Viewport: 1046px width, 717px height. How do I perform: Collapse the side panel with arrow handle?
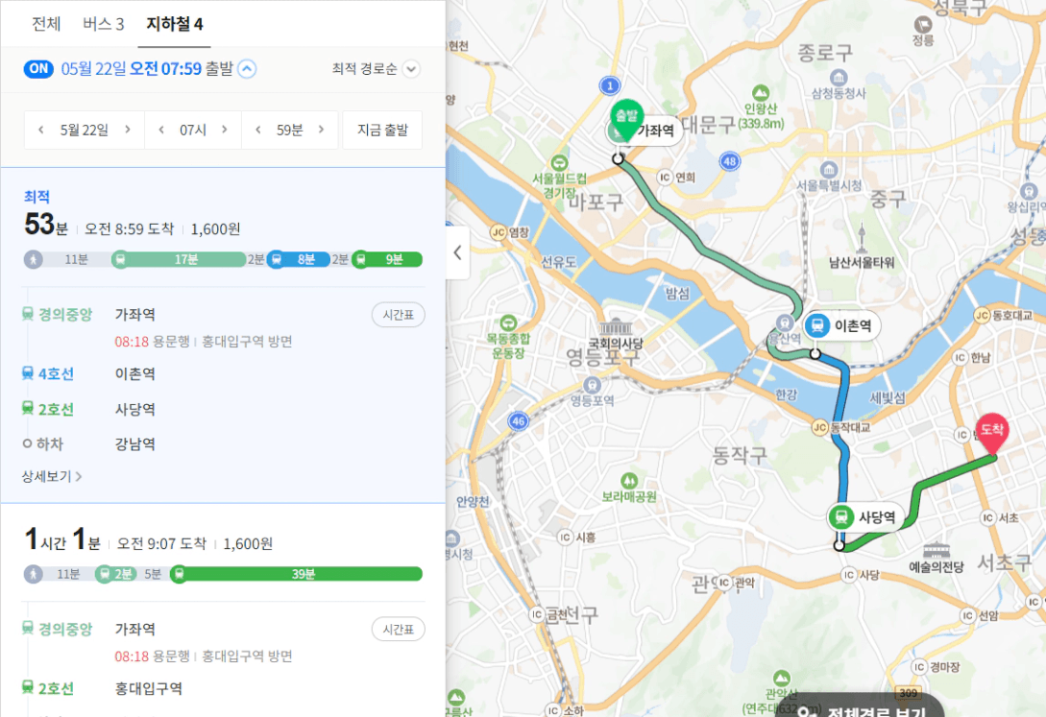click(457, 252)
